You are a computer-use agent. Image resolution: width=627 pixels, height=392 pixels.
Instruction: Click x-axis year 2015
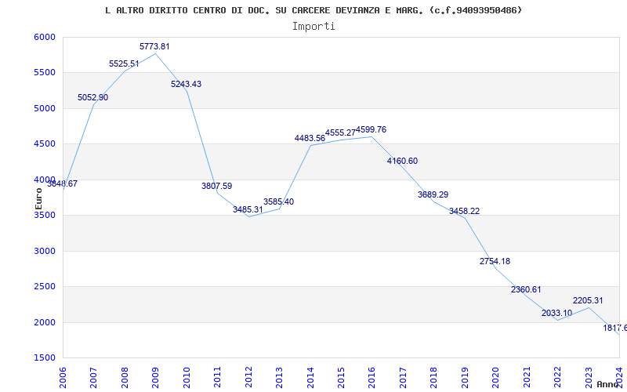click(341, 377)
